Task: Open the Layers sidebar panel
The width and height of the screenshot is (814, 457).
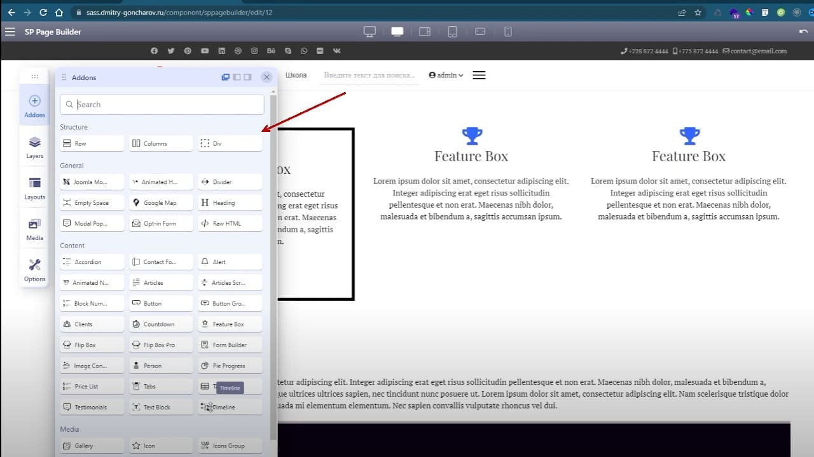Action: 35,147
